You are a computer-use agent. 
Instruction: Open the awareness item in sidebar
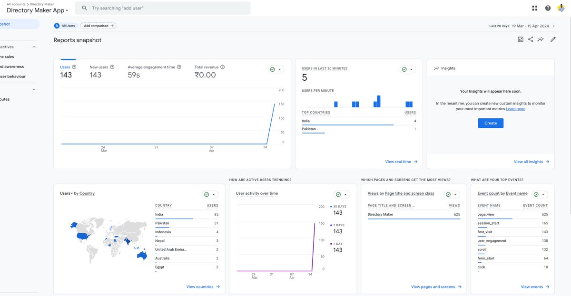(x=12, y=67)
